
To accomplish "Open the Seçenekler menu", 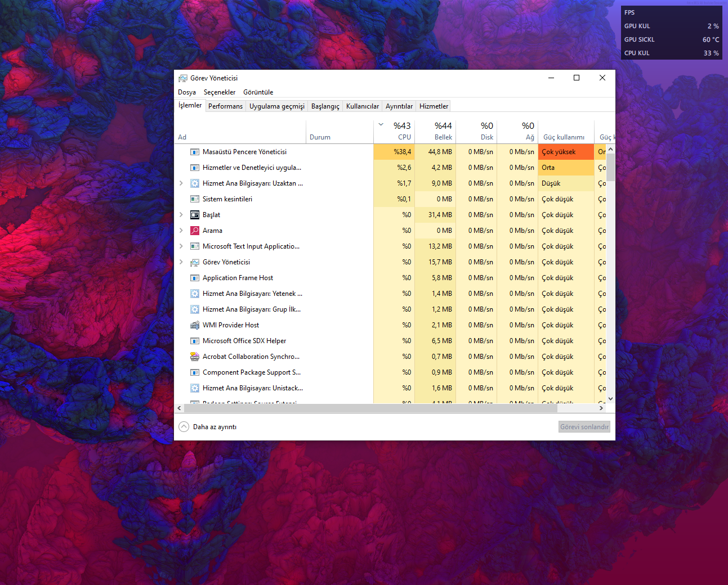I will (220, 92).
